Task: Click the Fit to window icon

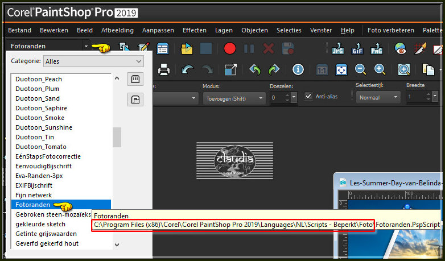Action: pyautogui.click(x=341, y=69)
